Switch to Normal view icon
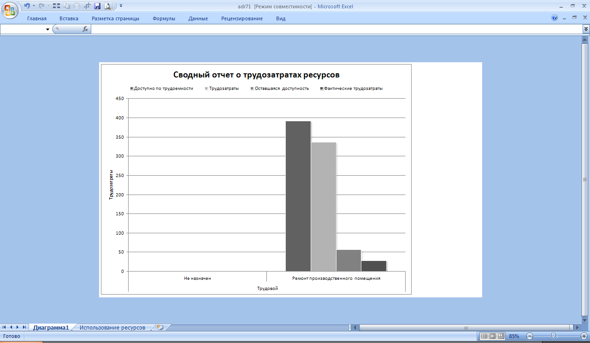 pyautogui.click(x=484, y=336)
